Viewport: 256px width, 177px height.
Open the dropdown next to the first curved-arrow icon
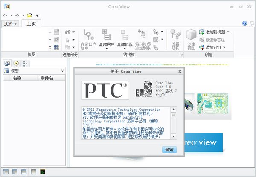(x=11, y=15)
